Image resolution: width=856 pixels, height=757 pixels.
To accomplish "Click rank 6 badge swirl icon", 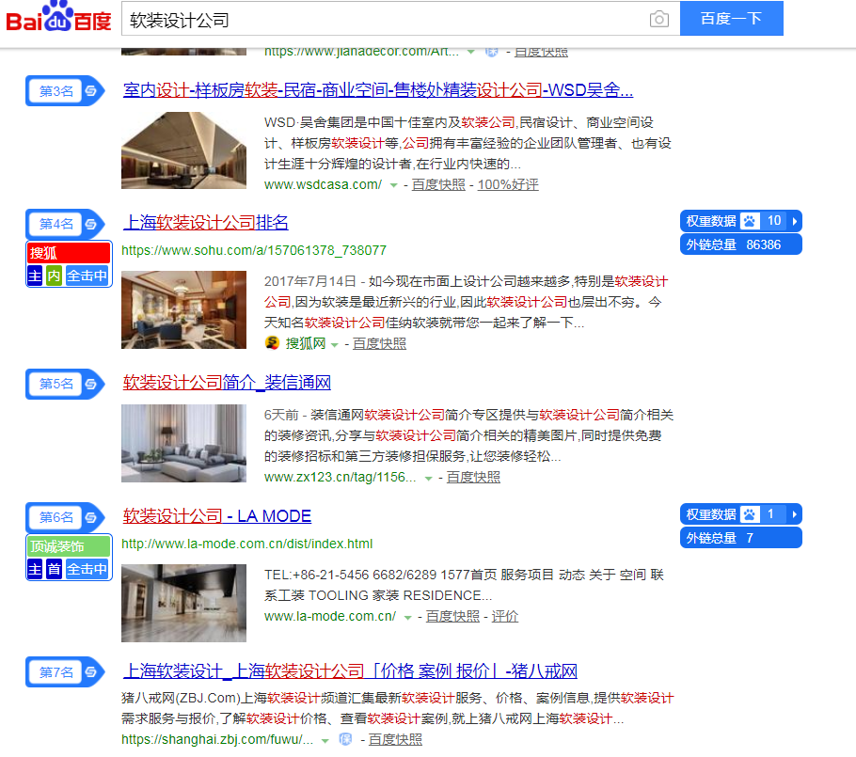I will click(91, 517).
